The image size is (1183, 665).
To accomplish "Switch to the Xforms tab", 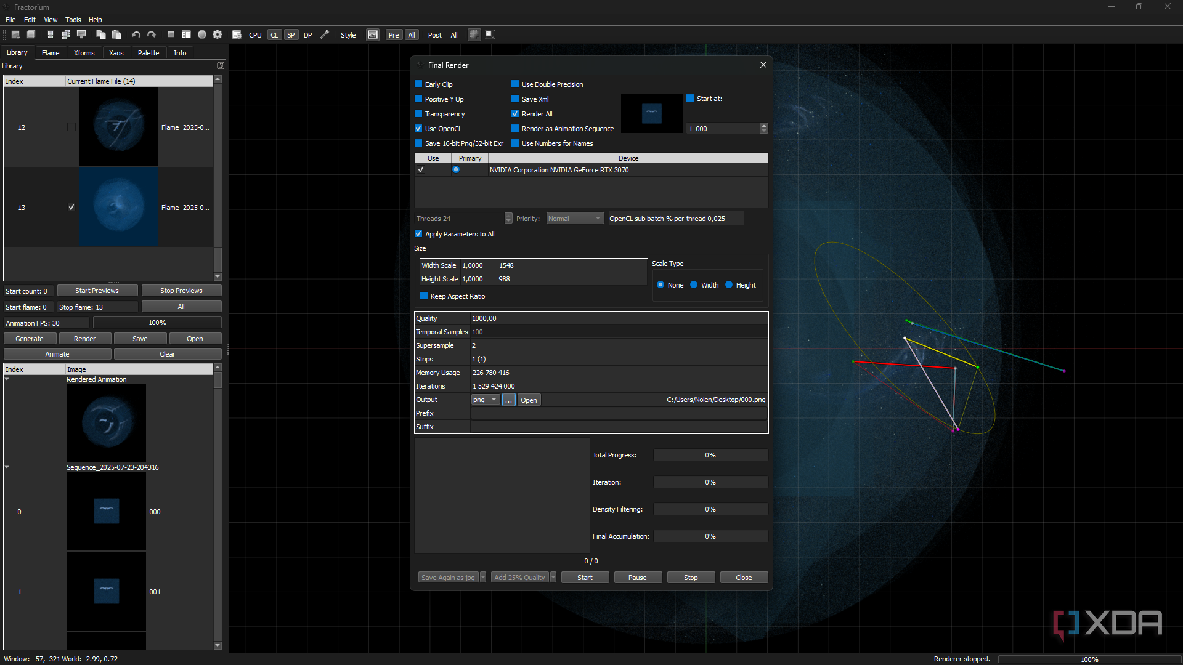I will (84, 53).
